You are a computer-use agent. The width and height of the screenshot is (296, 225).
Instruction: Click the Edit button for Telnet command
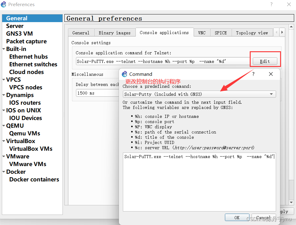coord(265,61)
